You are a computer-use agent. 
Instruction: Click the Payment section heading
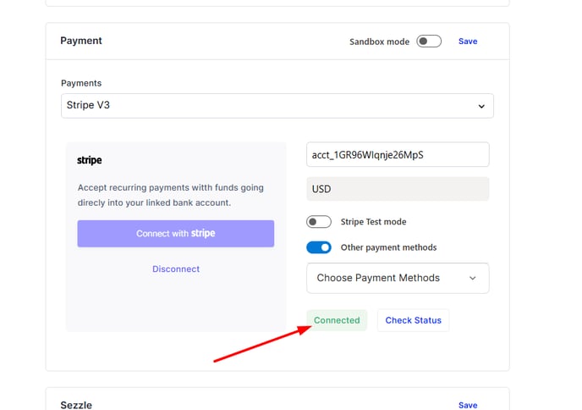pos(81,41)
